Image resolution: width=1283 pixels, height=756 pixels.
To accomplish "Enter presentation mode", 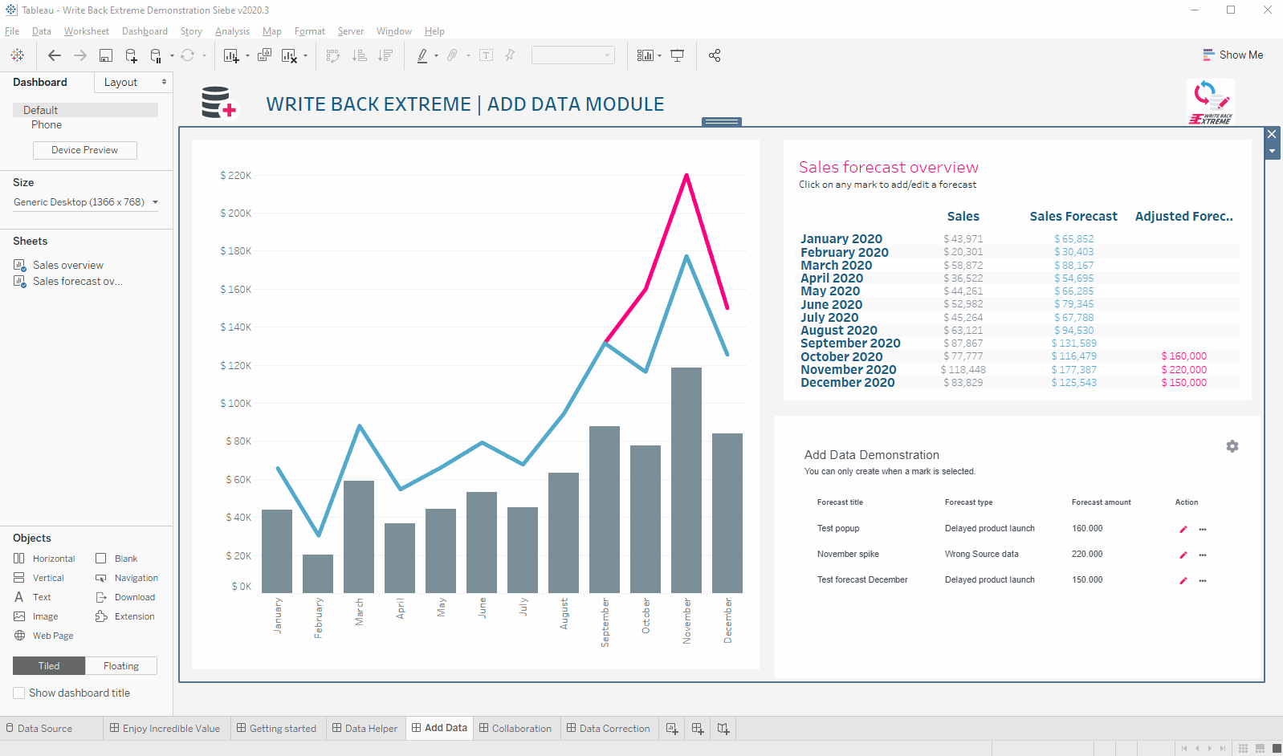I will [678, 55].
